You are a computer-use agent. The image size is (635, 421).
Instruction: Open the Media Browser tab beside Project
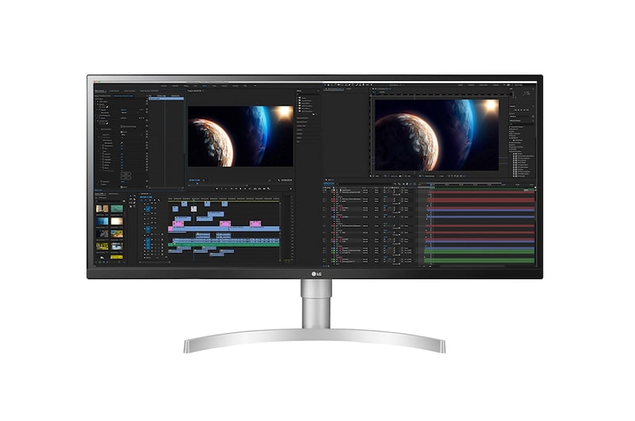coord(114,193)
